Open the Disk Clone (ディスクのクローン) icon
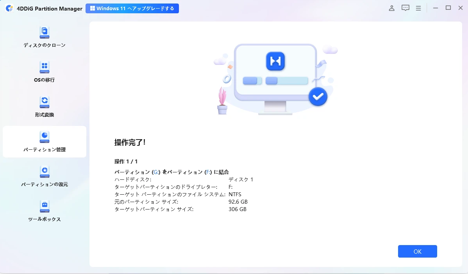This screenshot has height=274, width=468. [45, 32]
